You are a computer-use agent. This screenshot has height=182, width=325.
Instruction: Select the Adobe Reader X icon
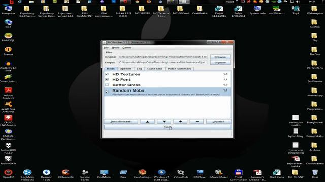[x=8, y=93]
